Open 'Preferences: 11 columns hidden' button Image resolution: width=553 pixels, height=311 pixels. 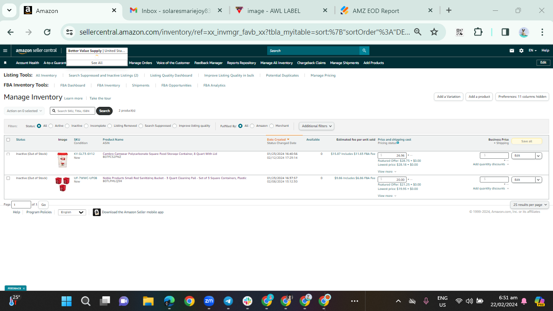click(522, 97)
